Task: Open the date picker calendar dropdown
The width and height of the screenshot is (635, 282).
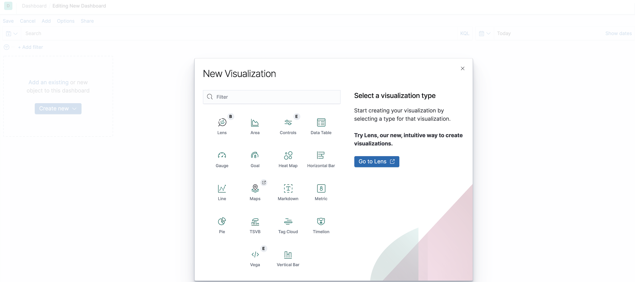Action: (x=484, y=33)
